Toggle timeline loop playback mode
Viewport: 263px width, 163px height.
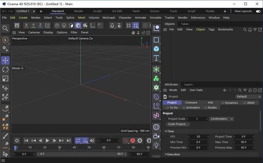tap(78, 141)
